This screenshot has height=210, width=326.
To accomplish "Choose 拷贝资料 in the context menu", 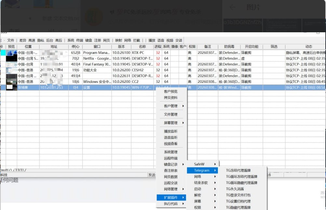I will pos(171,98).
